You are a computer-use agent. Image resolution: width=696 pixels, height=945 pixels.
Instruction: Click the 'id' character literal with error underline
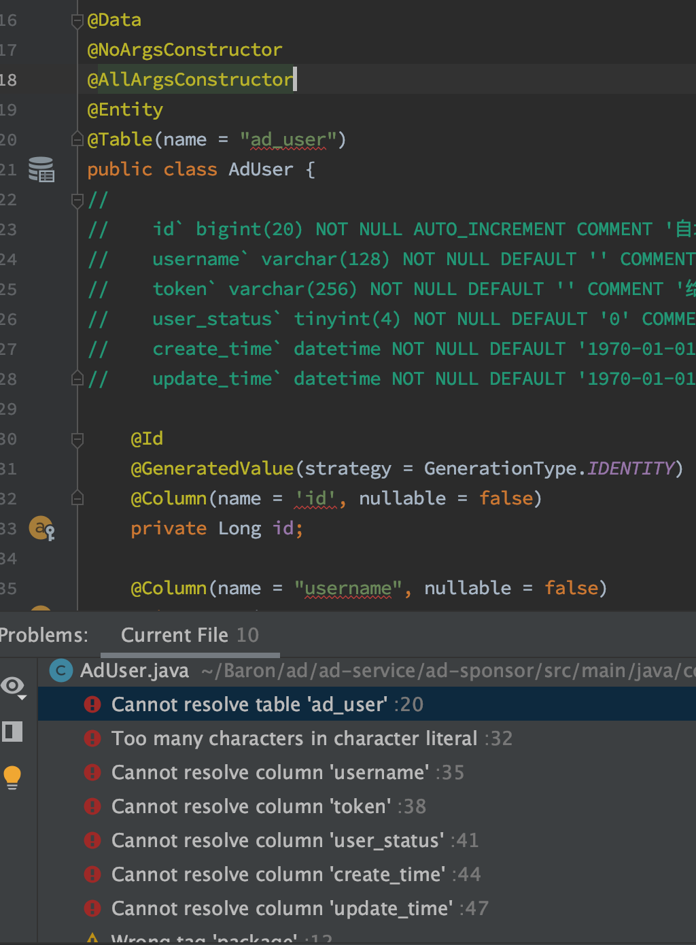tap(315, 499)
